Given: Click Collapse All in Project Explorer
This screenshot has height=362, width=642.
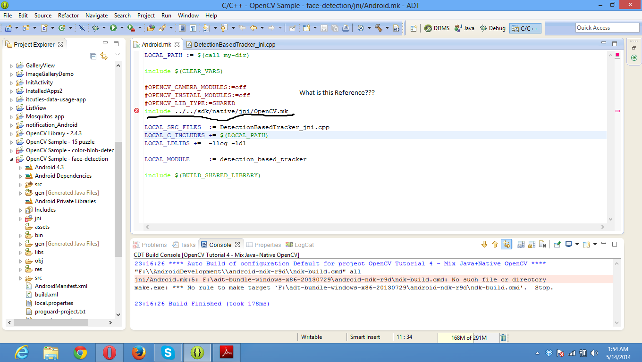Looking at the screenshot, I should tap(93, 56).
